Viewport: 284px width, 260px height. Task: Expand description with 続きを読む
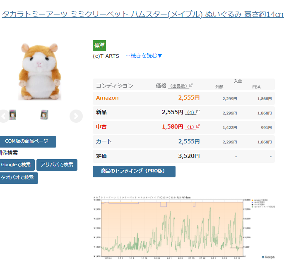[x=144, y=56]
